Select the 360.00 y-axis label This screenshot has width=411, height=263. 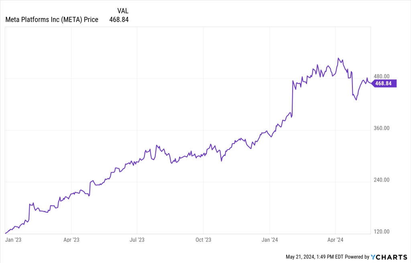point(382,128)
